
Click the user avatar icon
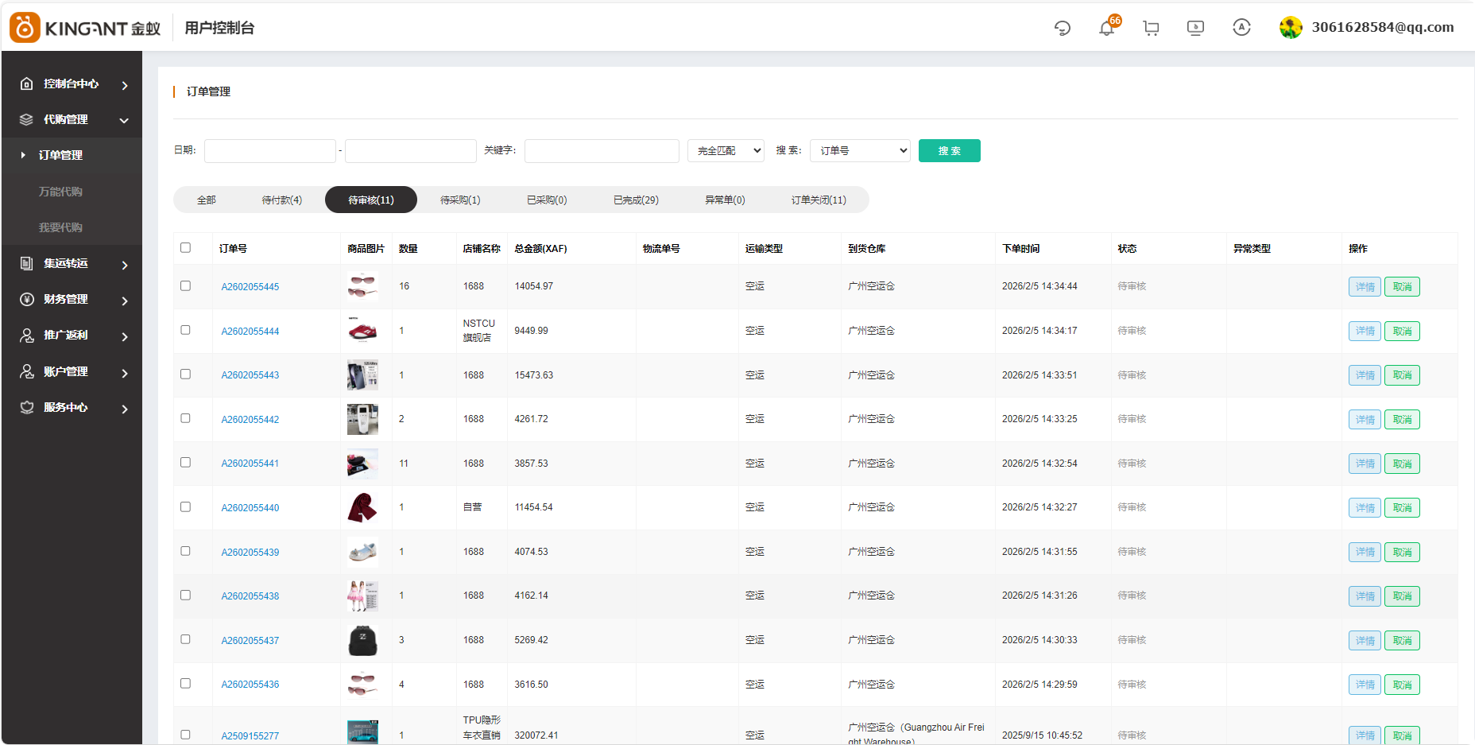(x=1291, y=28)
